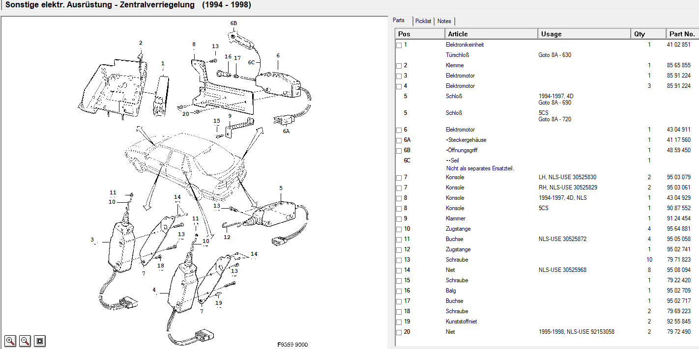The width and height of the screenshot is (699, 349).
Task: Open the Notes tab
Action: [x=444, y=21]
